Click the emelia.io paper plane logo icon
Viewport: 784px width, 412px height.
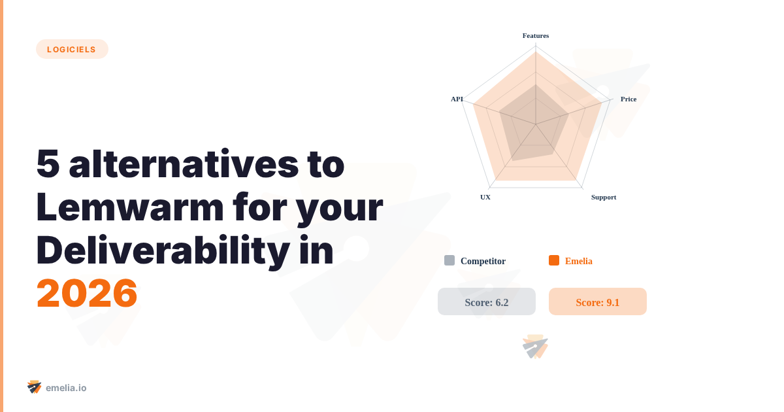(x=34, y=387)
